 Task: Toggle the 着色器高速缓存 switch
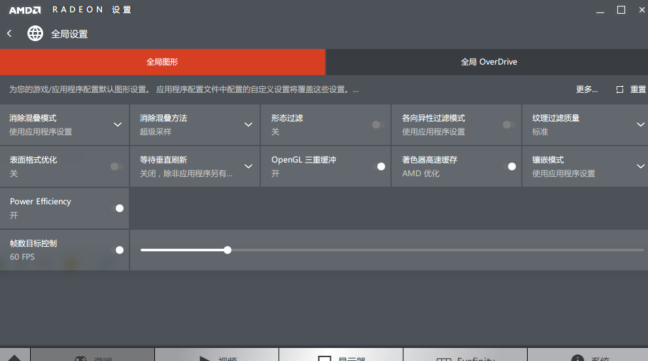pos(509,166)
